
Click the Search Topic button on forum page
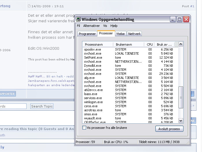click(42, 106)
